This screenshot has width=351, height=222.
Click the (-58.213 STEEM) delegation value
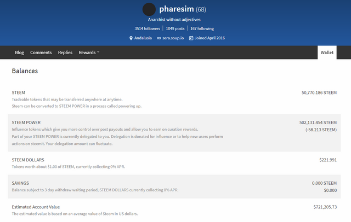coord(321,130)
